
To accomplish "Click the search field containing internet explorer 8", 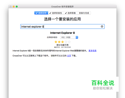I will (x=62, y=27).
